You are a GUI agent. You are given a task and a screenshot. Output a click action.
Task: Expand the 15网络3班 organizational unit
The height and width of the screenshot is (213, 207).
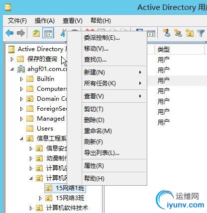coord(40,198)
